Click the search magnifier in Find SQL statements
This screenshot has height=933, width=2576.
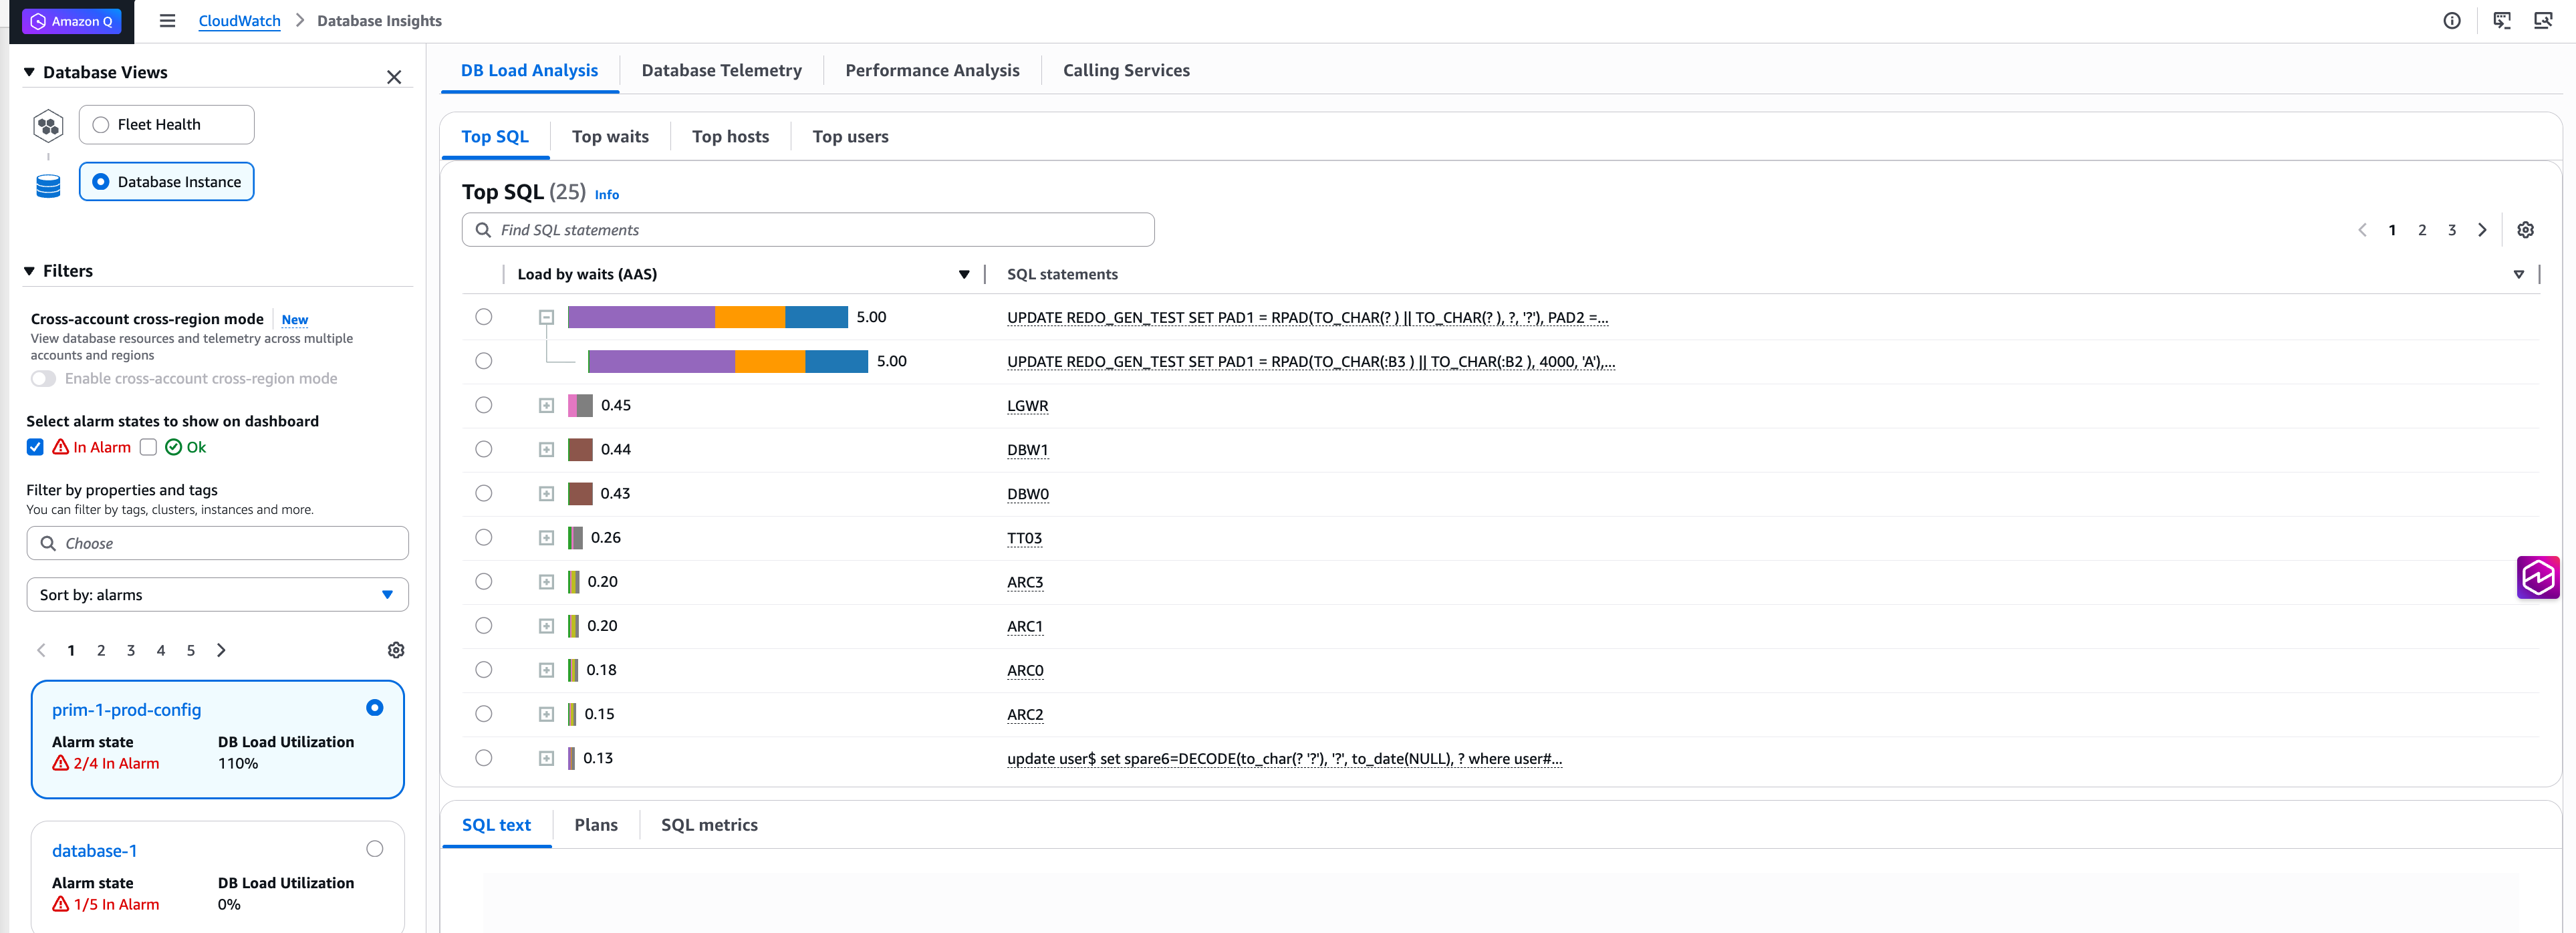click(x=483, y=230)
